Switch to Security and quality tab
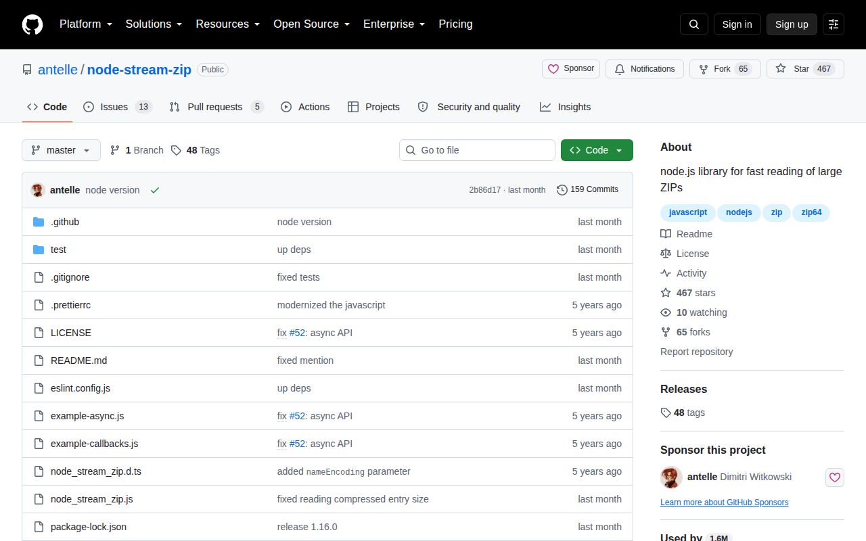866x541 pixels. pyautogui.click(x=469, y=107)
